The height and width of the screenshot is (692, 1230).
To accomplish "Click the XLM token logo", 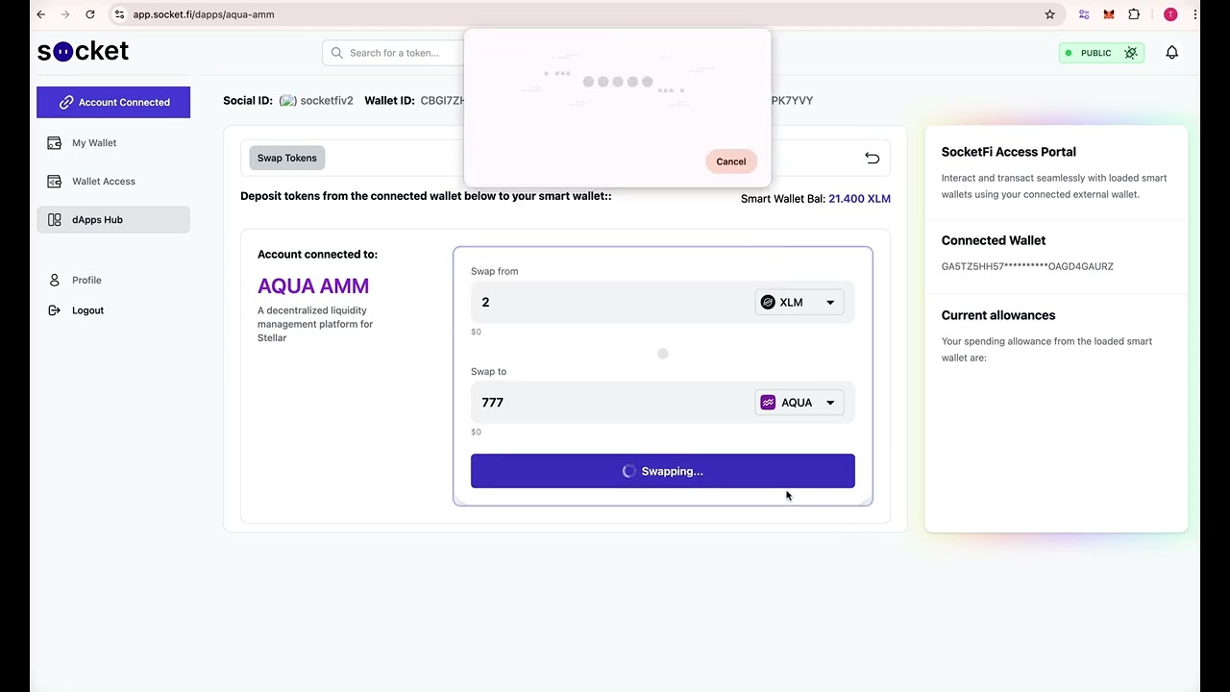I will click(x=768, y=302).
